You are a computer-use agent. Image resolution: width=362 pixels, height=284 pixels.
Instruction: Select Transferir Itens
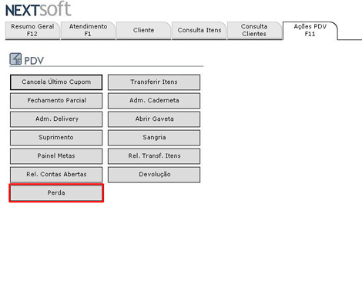click(154, 82)
